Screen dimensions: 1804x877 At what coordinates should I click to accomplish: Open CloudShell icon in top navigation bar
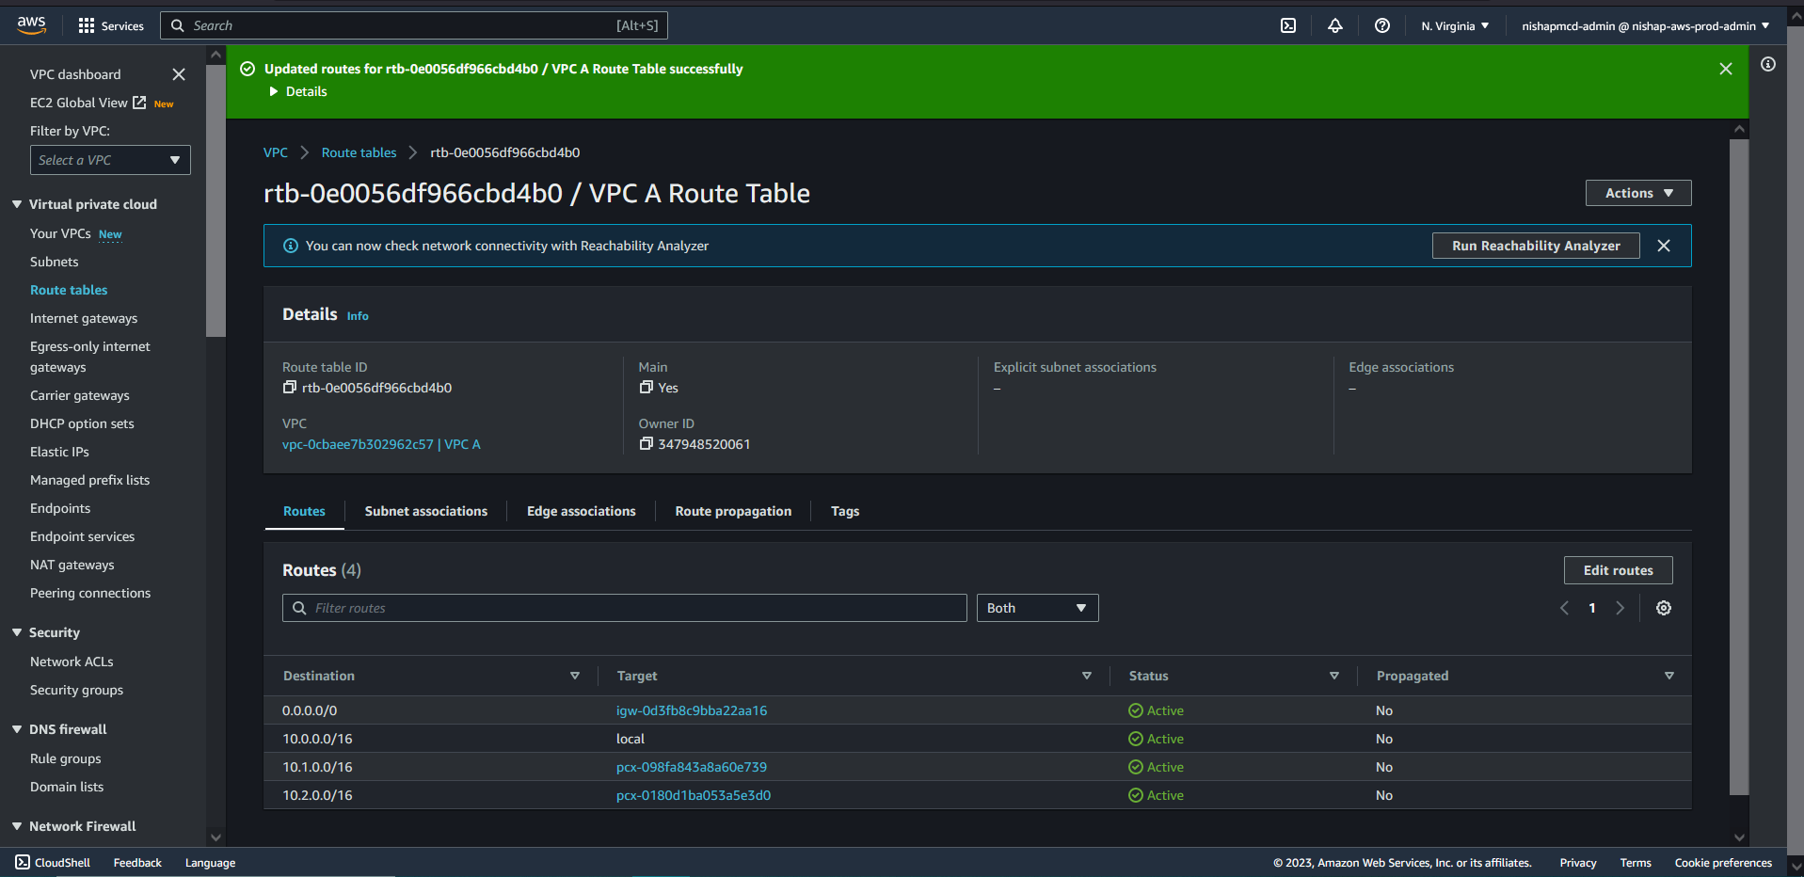coord(1288,25)
